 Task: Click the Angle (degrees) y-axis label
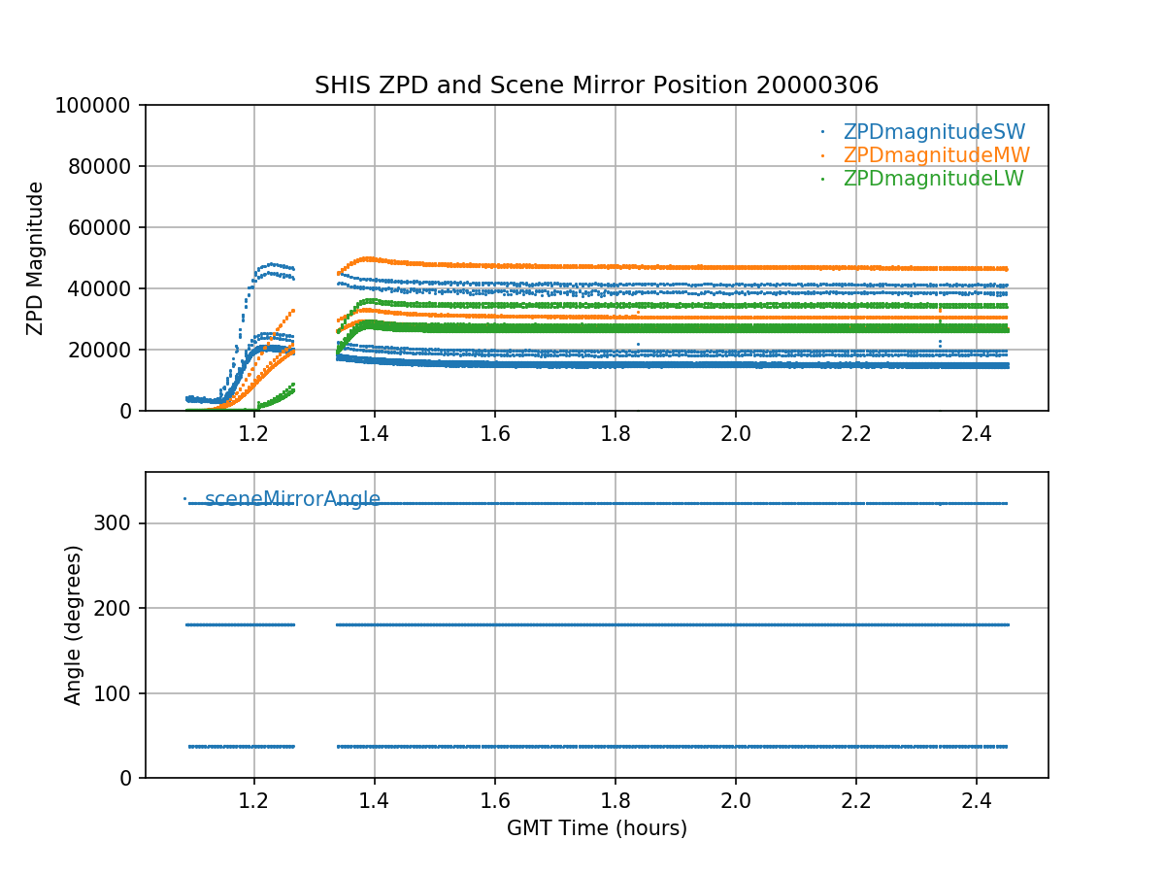point(74,624)
